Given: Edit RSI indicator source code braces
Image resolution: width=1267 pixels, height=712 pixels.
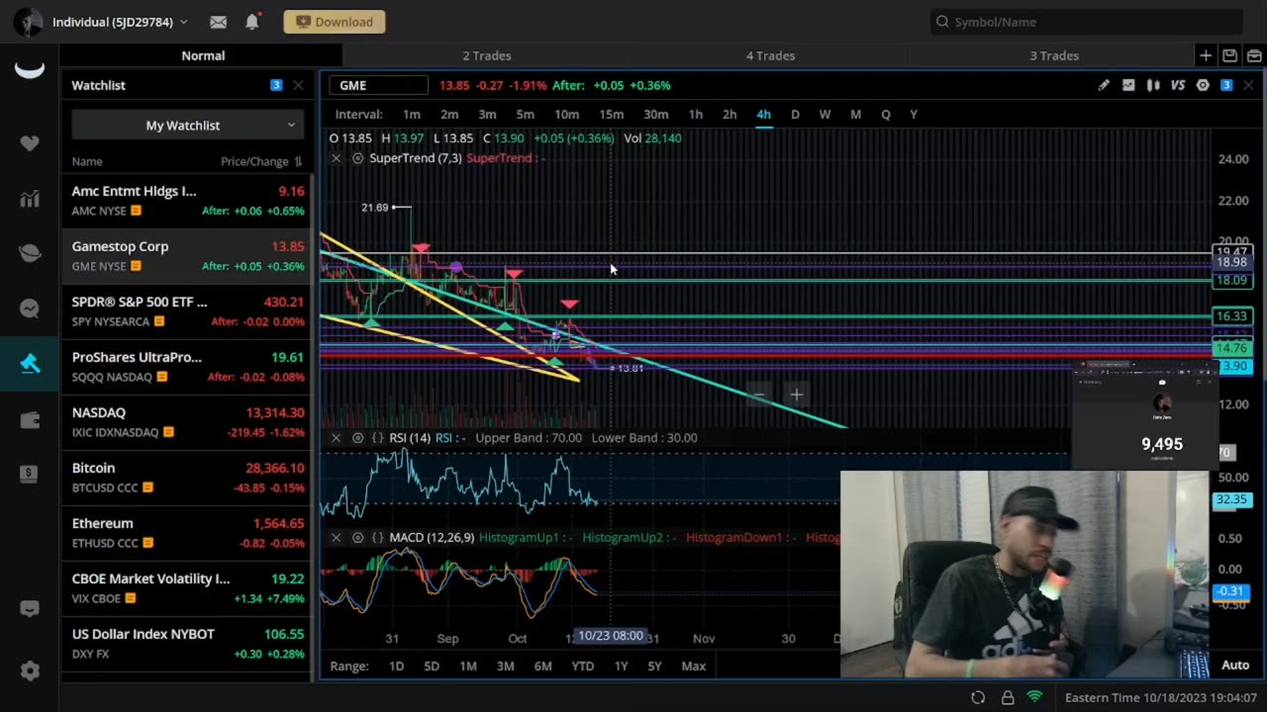Looking at the screenshot, I should pos(377,437).
